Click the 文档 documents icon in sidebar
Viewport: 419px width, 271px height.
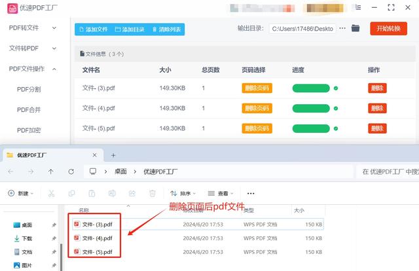point(17,252)
